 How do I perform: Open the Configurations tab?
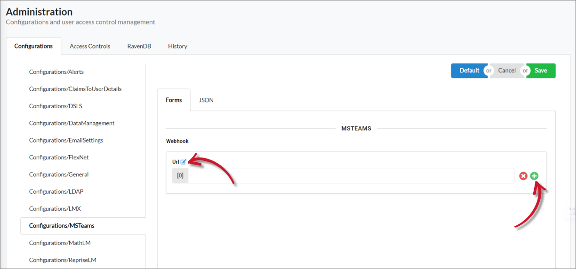[x=33, y=46]
